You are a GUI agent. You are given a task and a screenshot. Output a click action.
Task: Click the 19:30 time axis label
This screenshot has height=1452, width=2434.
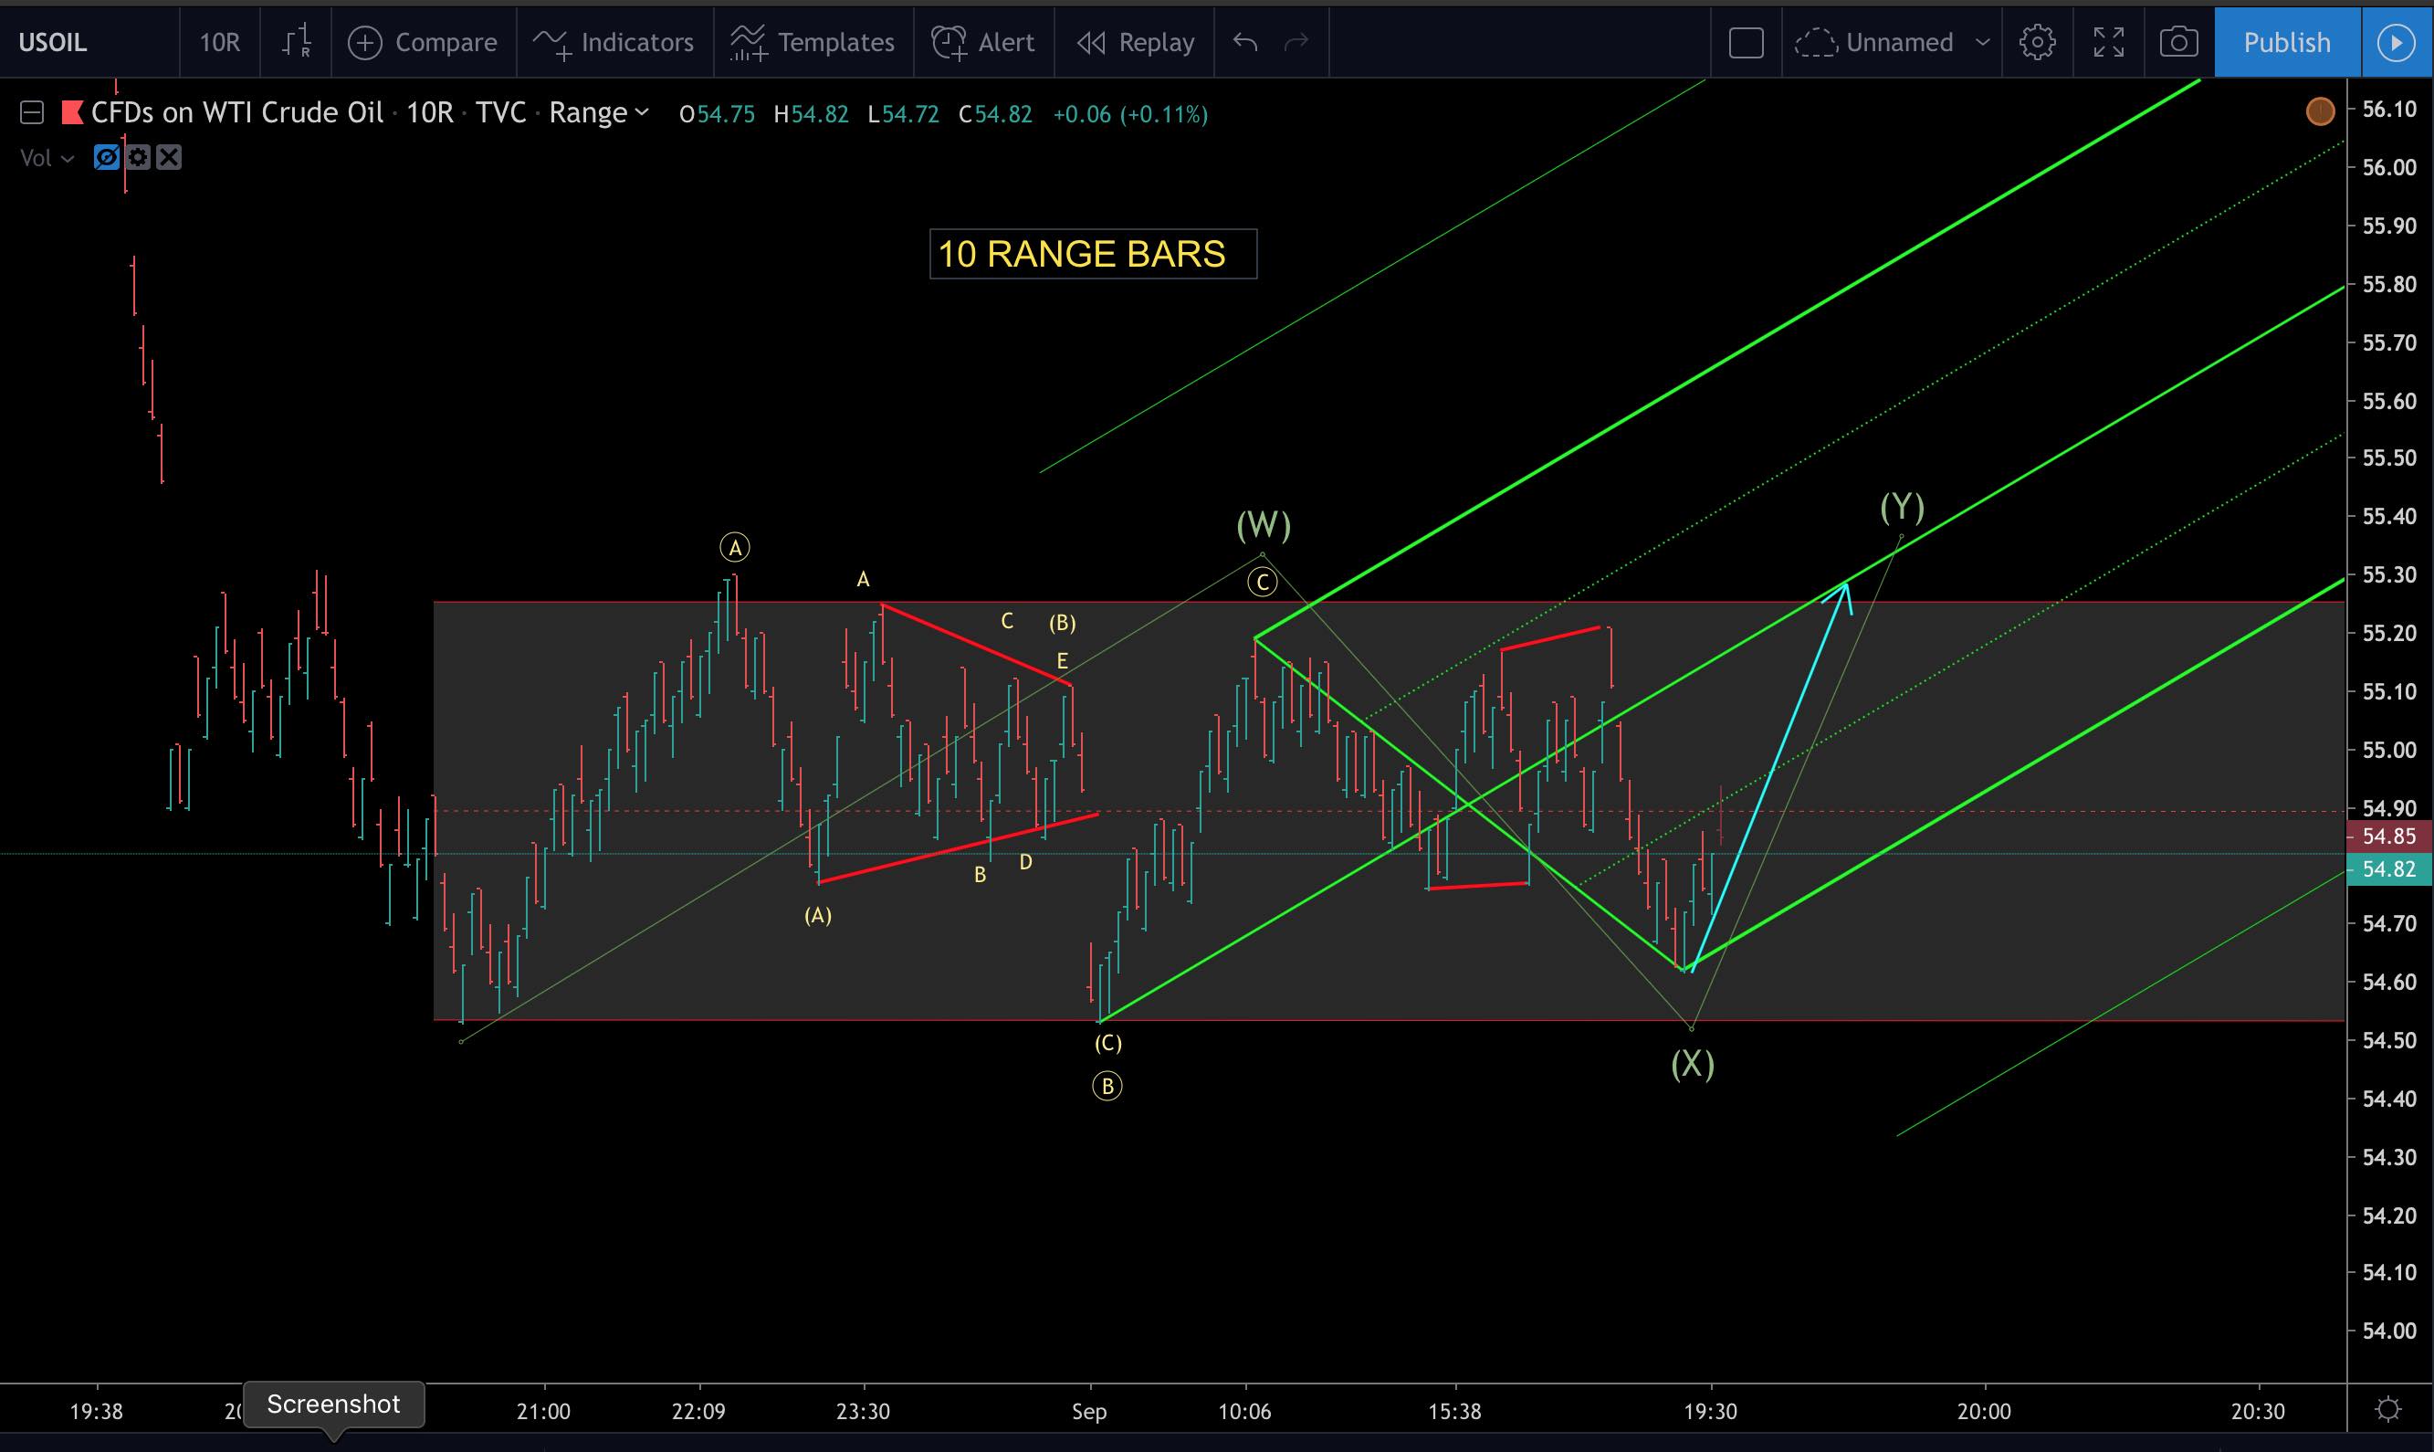[1710, 1412]
